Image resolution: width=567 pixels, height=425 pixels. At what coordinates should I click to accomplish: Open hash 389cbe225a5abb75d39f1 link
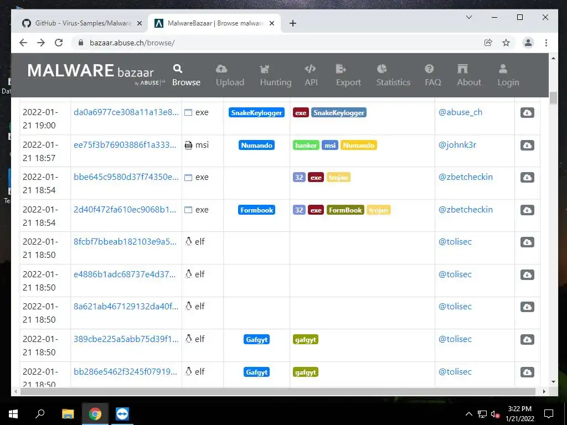click(126, 339)
